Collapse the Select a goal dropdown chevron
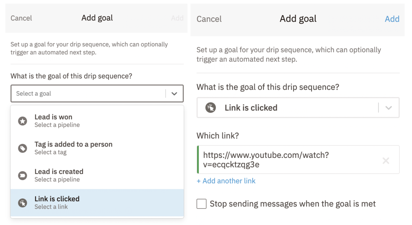This screenshot has height=225, width=412. click(174, 94)
